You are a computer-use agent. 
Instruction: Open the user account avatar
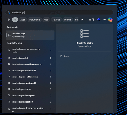click(x=99, y=19)
